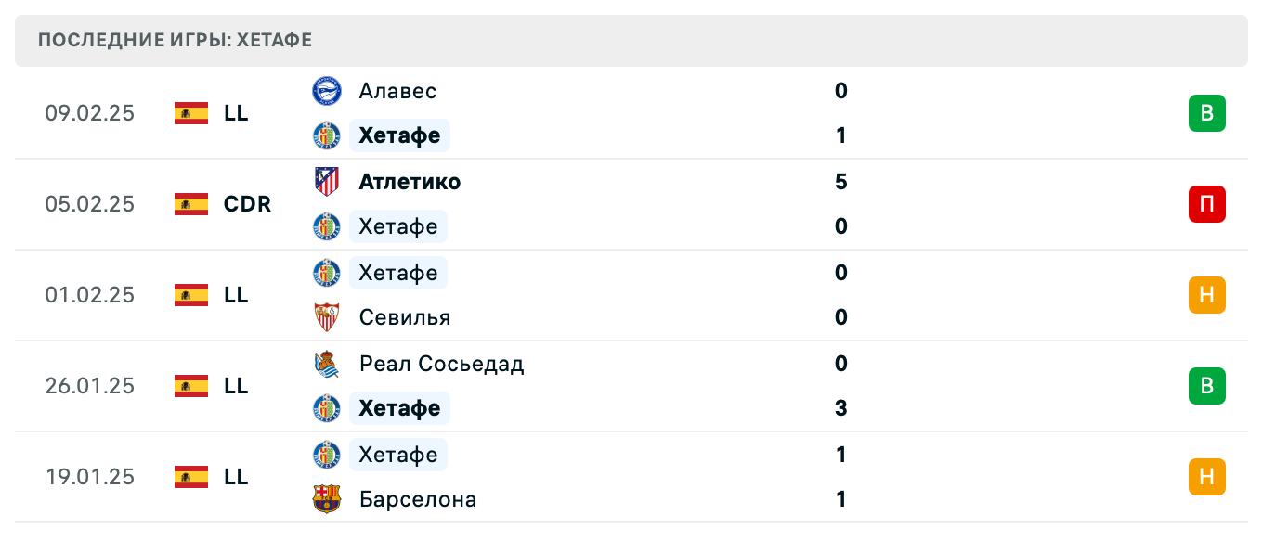Select the red П badge for Атлетико match
The image size is (1263, 540).
(x=1207, y=204)
